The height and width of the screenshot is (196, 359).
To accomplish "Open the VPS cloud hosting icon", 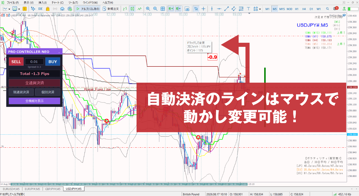I will click(x=62, y=9).
